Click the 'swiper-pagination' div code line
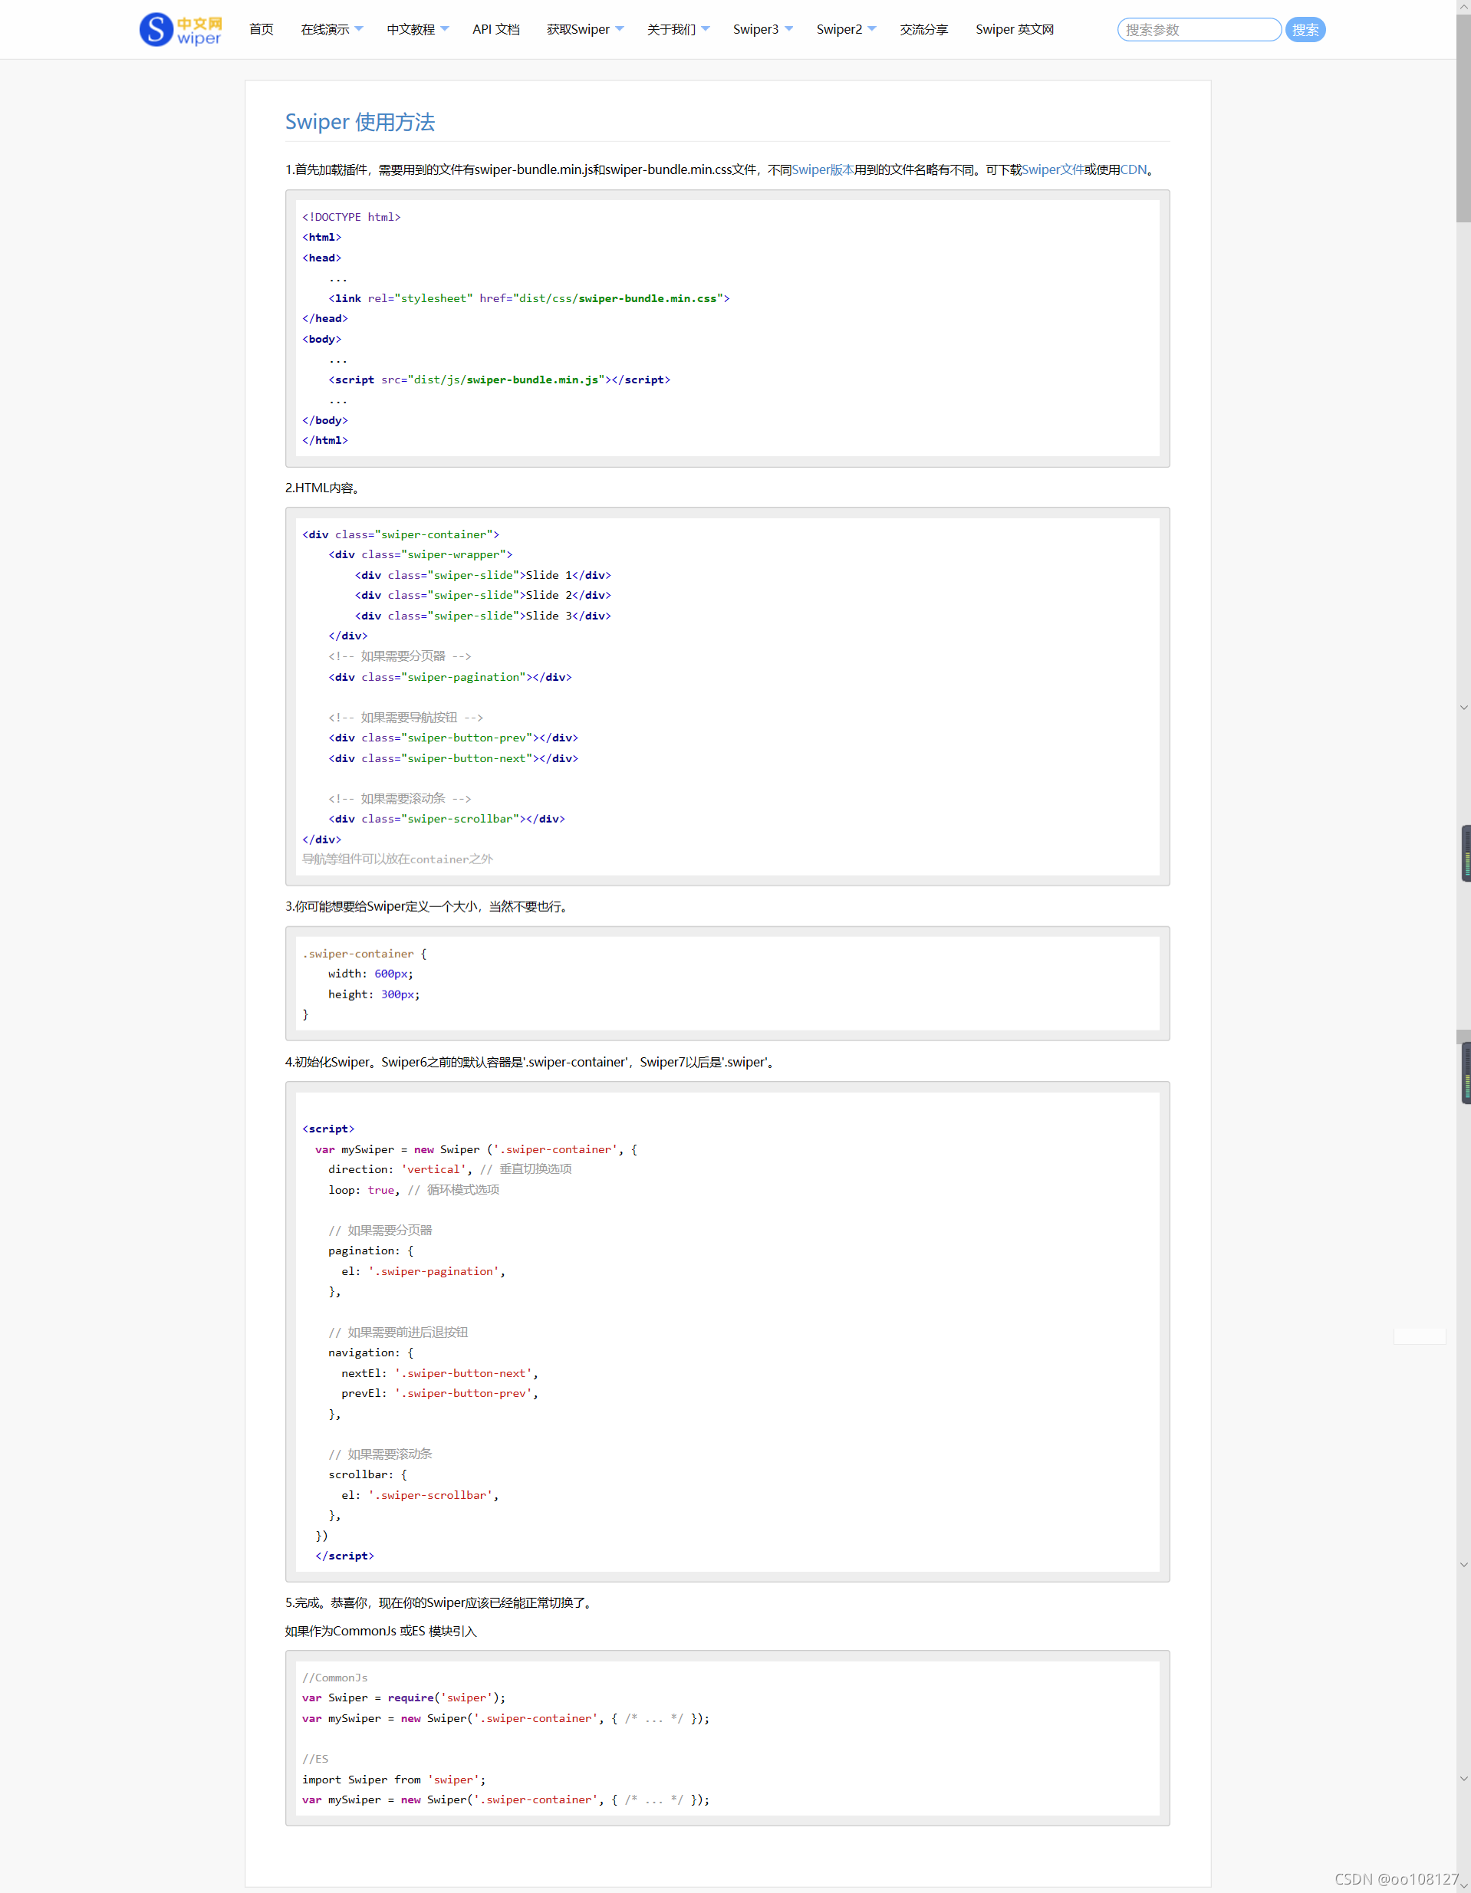The height and width of the screenshot is (1893, 1471). (450, 677)
